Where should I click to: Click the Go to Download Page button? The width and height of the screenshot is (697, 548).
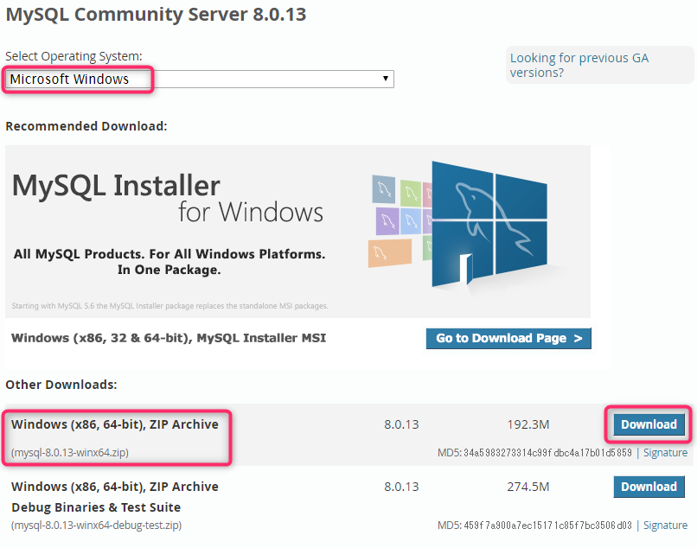point(508,339)
